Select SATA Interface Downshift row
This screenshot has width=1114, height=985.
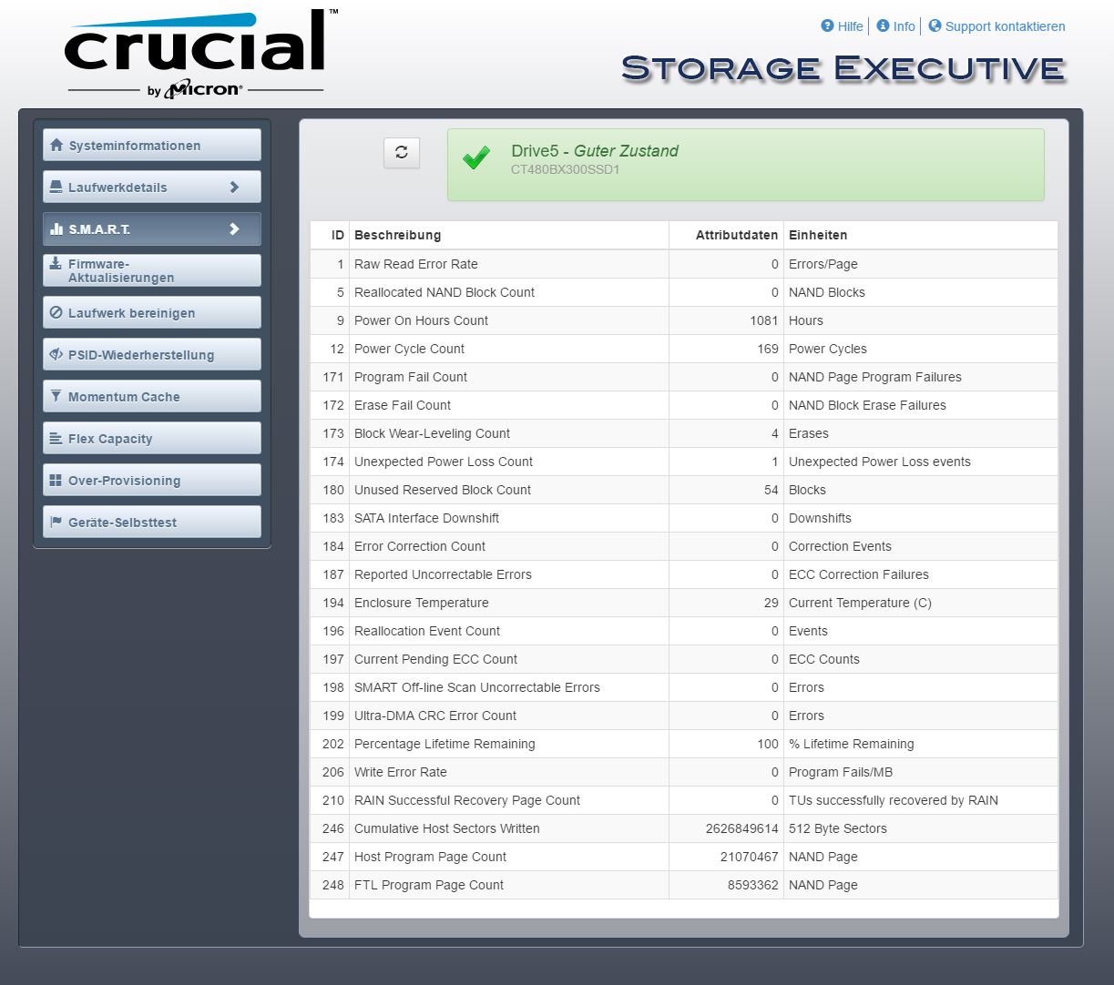tap(684, 518)
